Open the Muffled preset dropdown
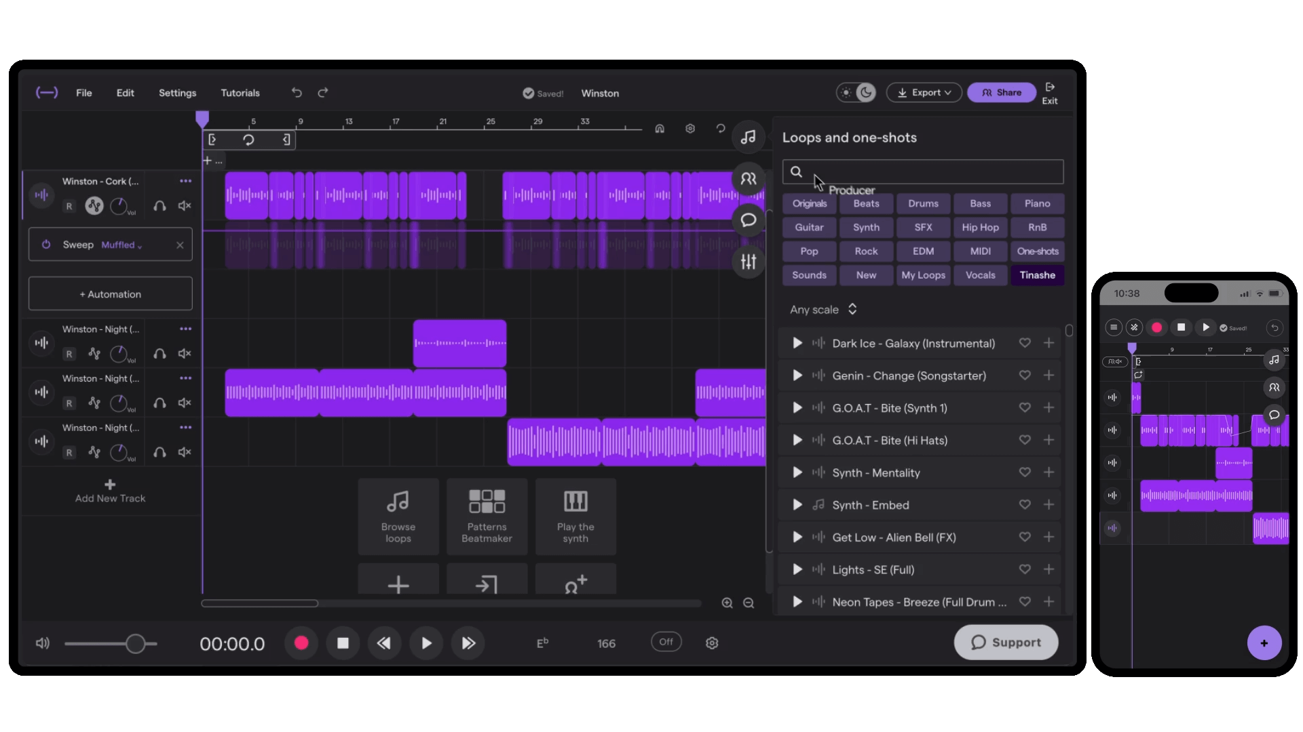 pos(121,245)
